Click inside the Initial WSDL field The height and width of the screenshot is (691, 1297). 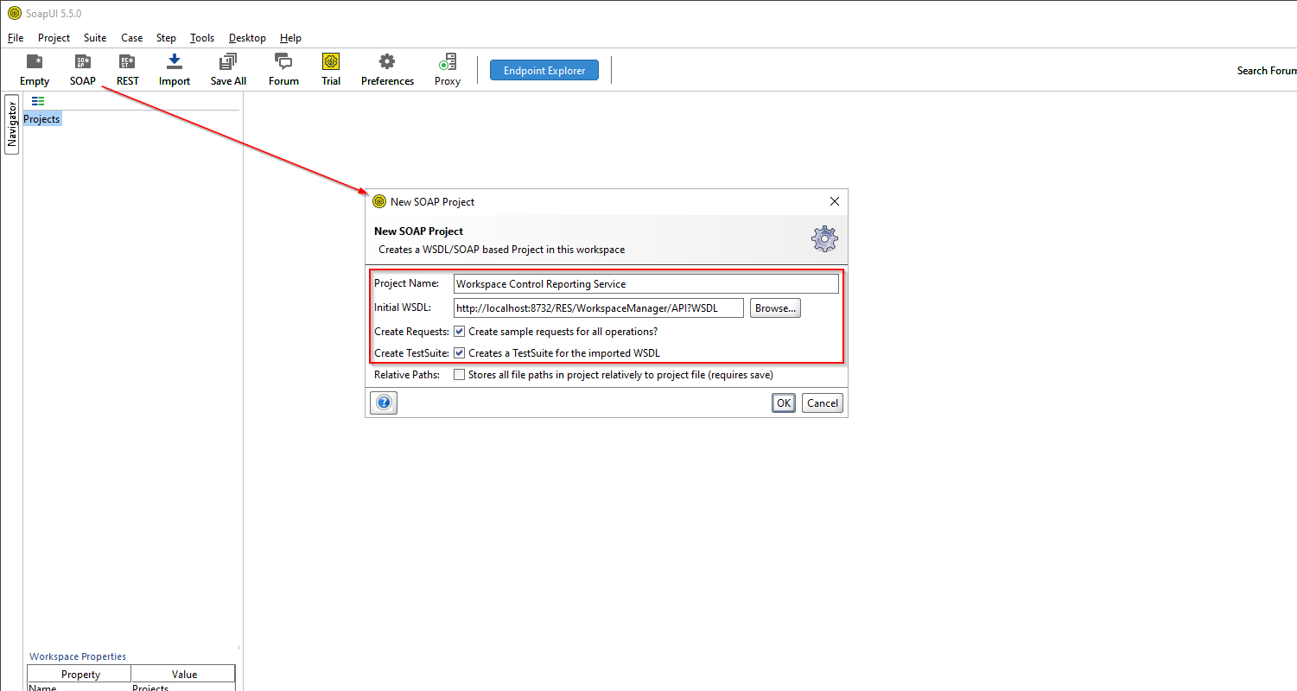(x=596, y=307)
